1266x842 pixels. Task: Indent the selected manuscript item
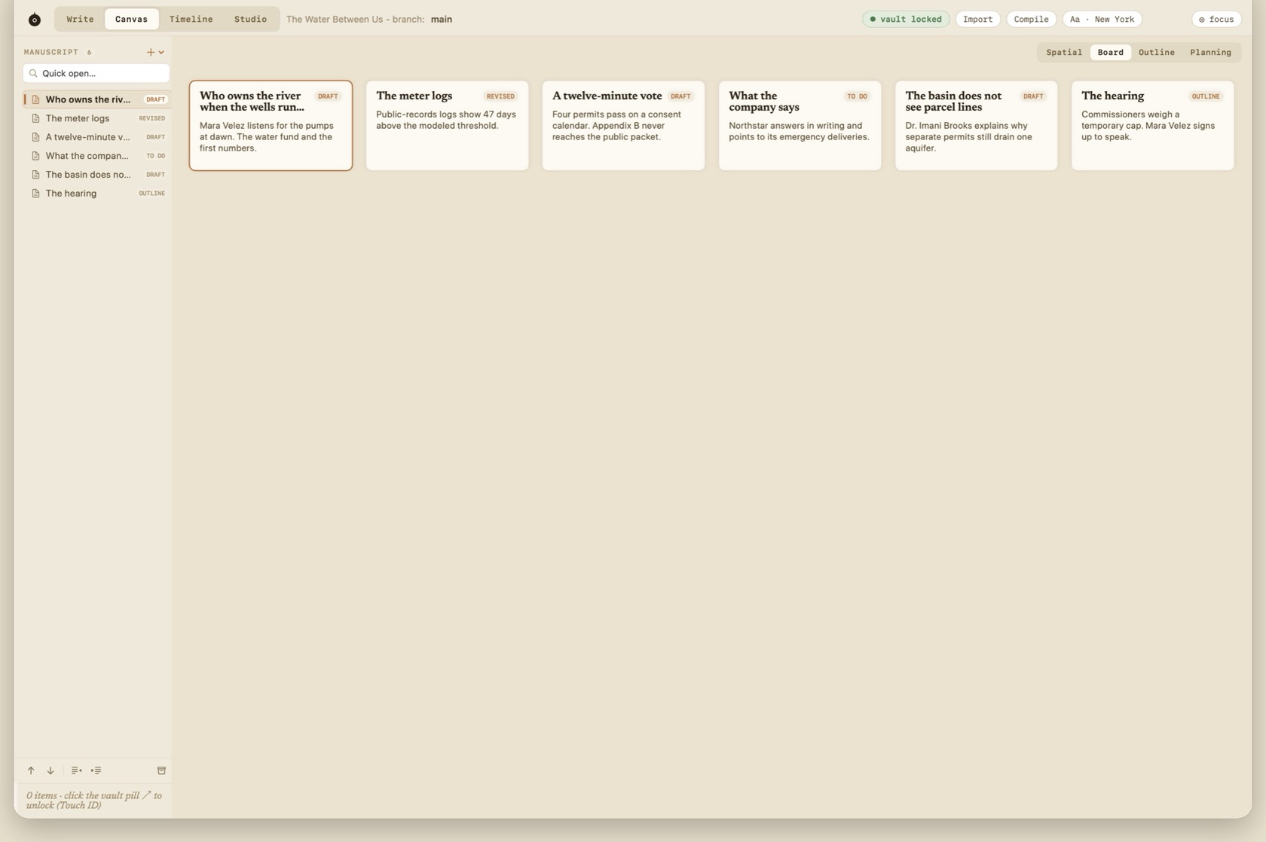[96, 770]
